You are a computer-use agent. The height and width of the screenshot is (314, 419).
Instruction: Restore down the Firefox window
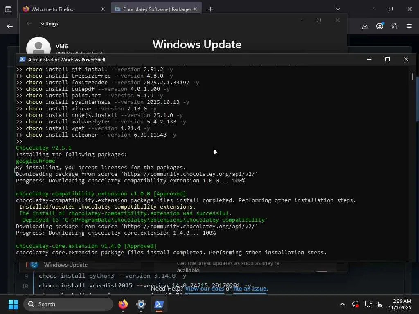pos(391,9)
